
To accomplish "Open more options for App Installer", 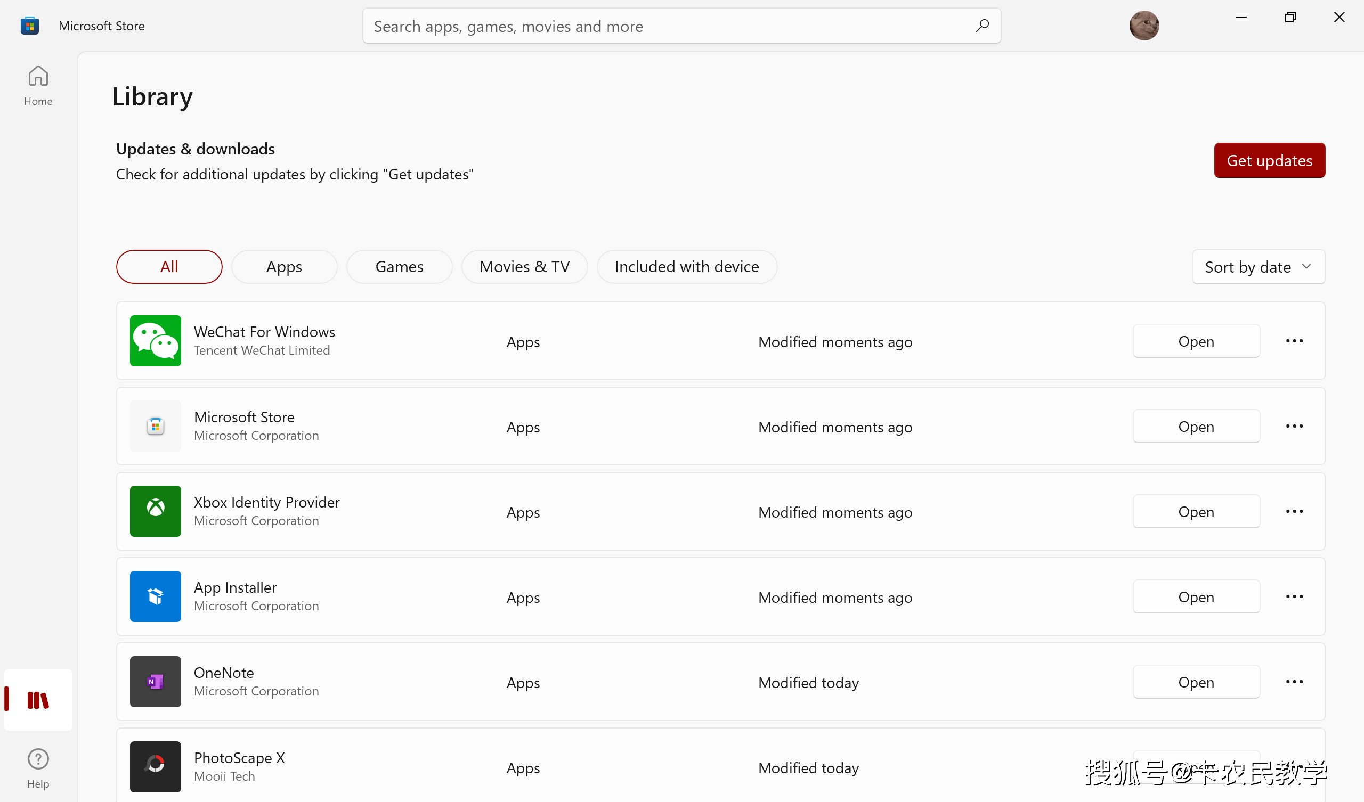I will 1294,596.
